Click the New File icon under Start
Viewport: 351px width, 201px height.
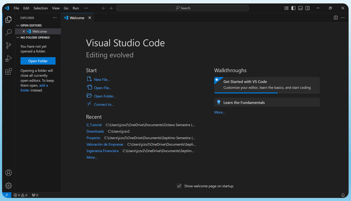click(89, 79)
